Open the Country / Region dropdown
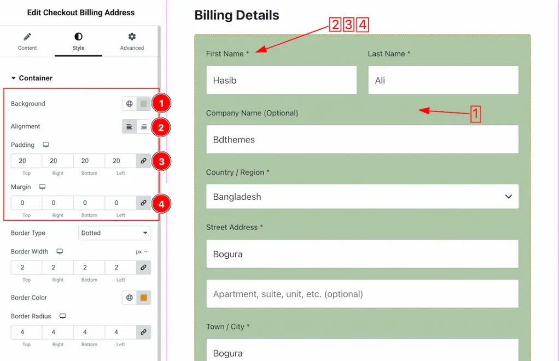The width and height of the screenshot is (560, 361). click(x=362, y=197)
